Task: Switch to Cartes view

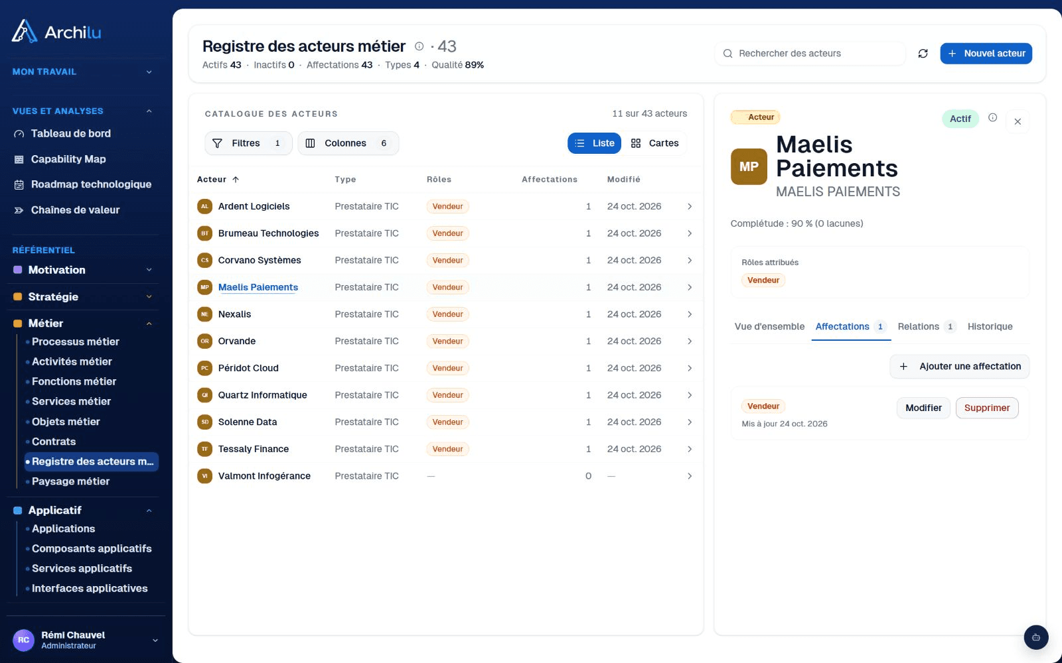Action: tap(654, 143)
